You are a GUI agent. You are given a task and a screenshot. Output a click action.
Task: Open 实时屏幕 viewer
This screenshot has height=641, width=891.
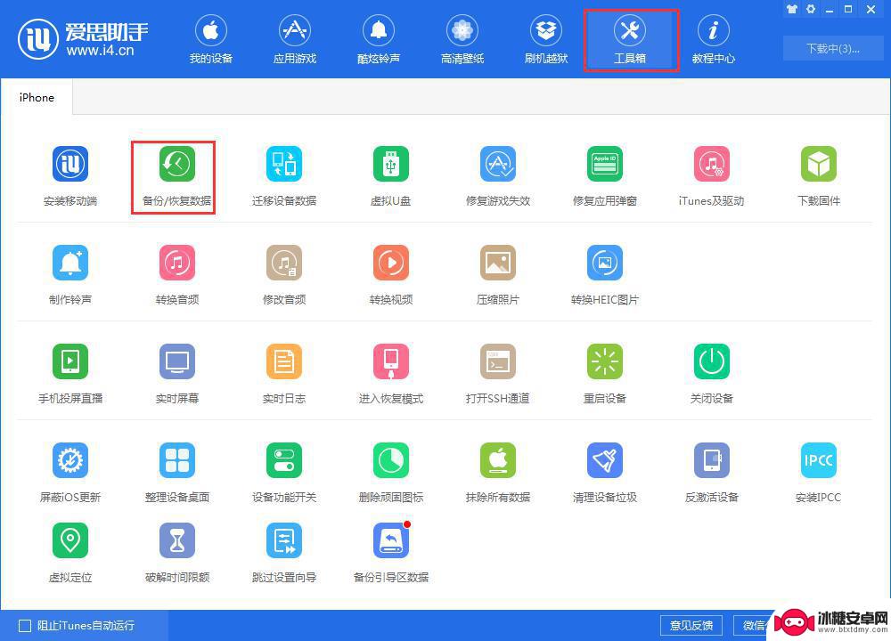click(176, 373)
